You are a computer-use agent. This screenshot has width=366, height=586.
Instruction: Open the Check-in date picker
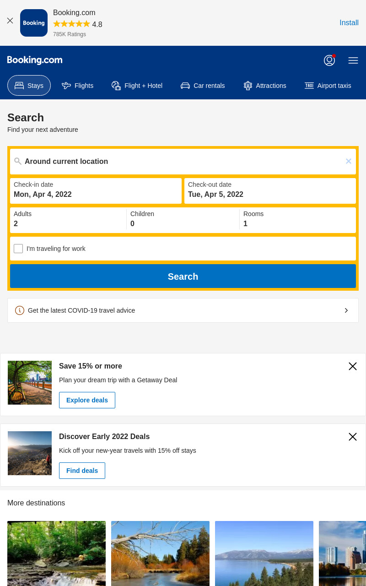[x=96, y=191]
